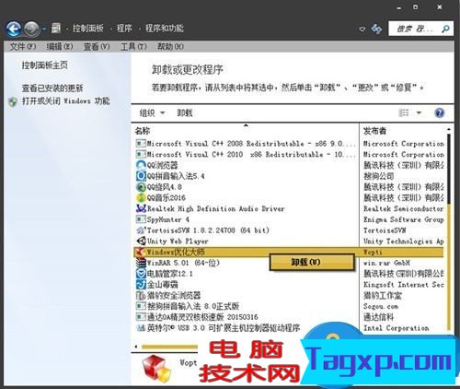Click publisher Unity Technologies ApS

point(404,242)
